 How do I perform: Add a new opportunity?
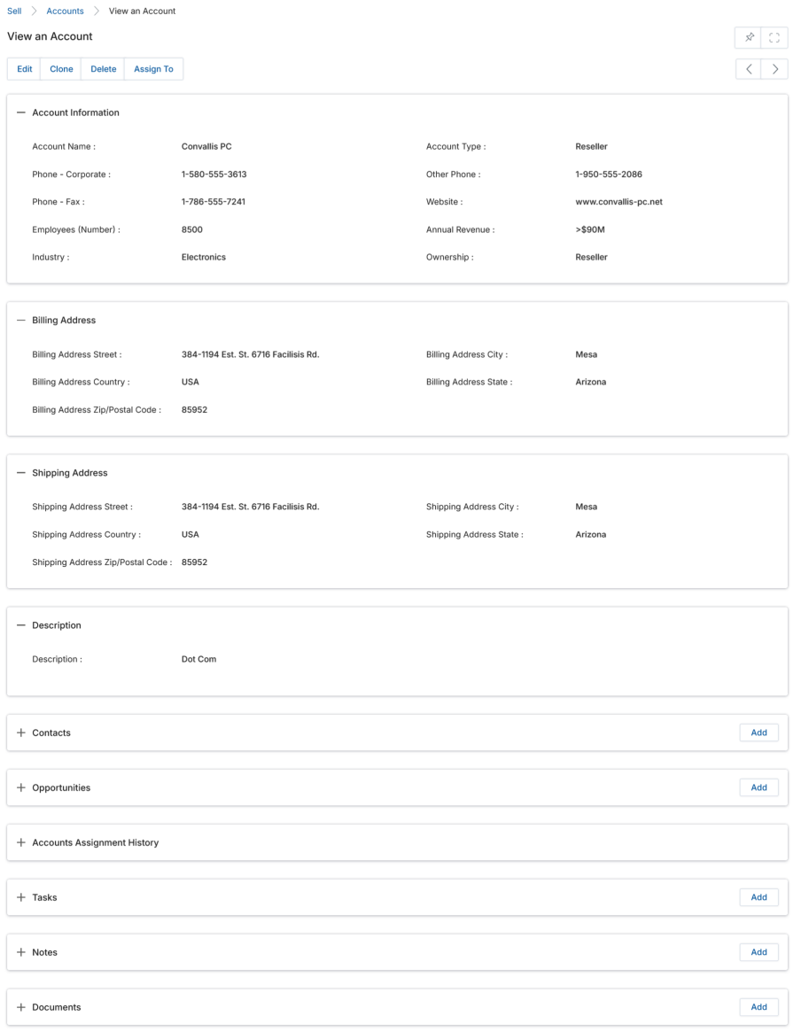[x=758, y=787]
